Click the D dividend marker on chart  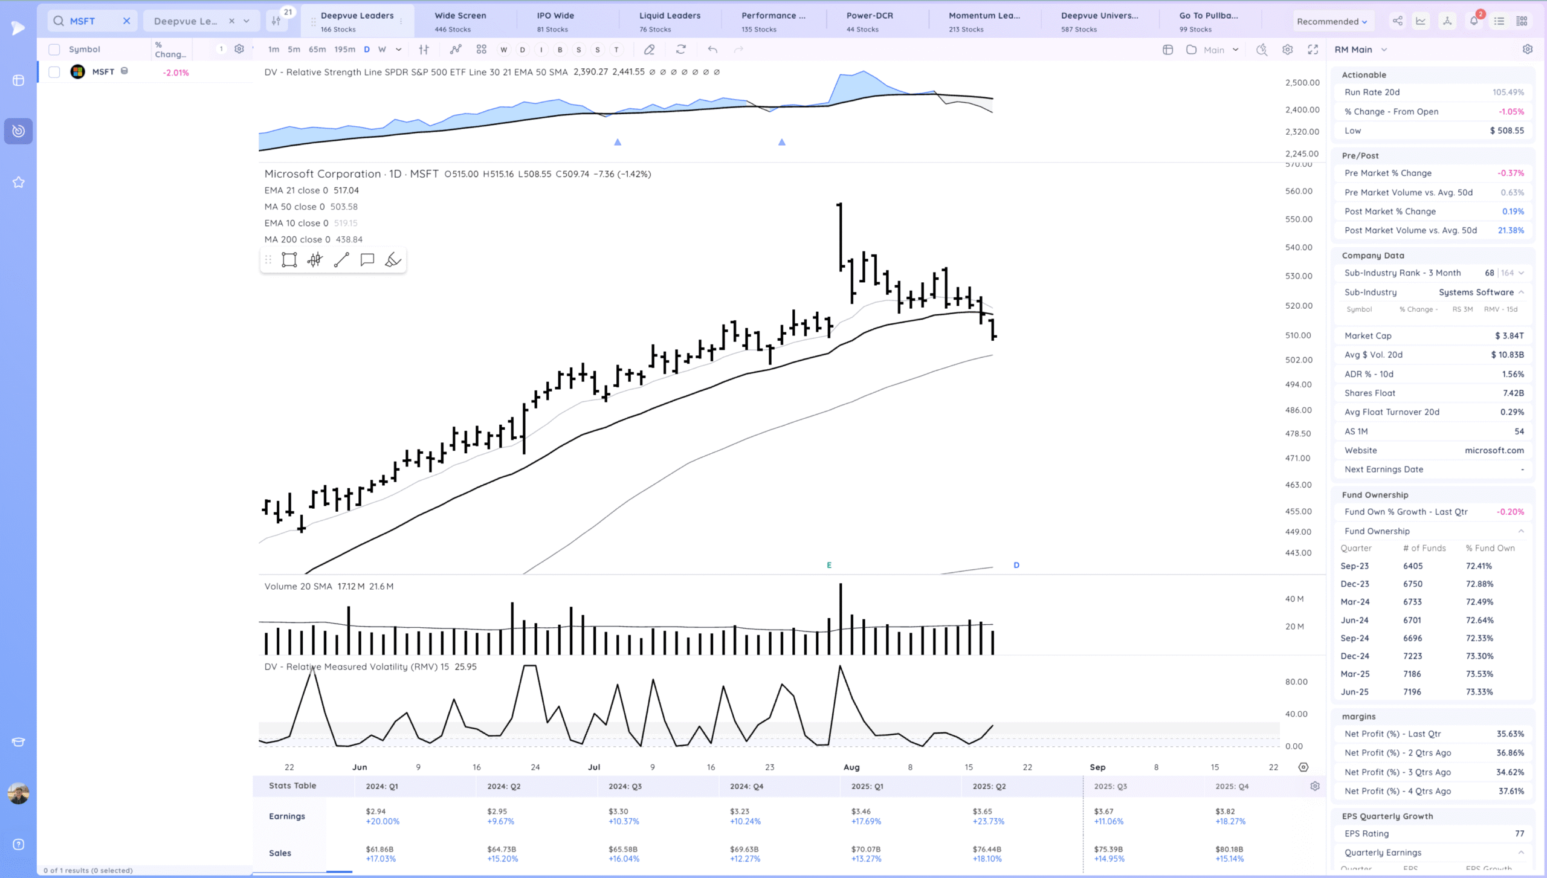point(1016,565)
